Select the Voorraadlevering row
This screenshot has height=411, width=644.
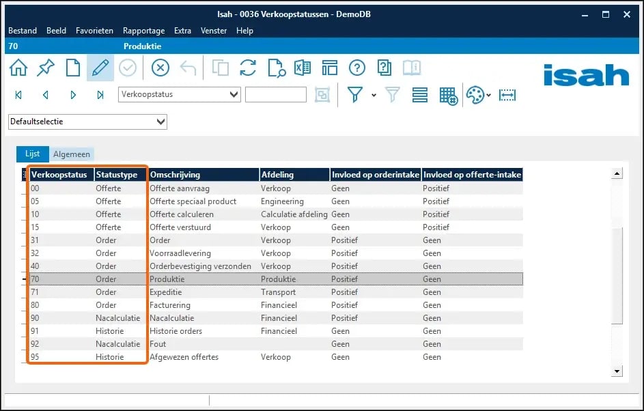tap(276, 253)
